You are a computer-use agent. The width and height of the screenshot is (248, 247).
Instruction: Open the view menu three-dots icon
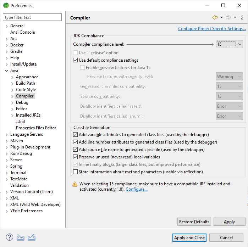(242, 17)
